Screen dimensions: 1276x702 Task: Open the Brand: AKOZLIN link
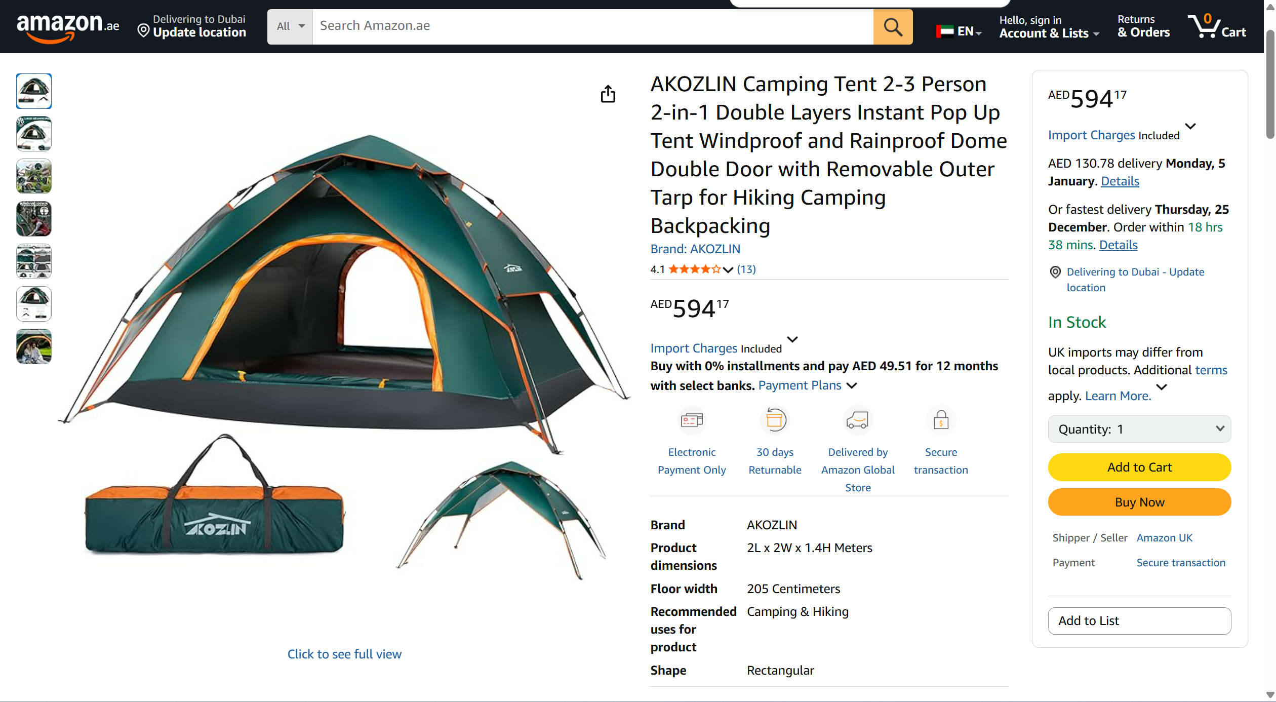pos(695,249)
